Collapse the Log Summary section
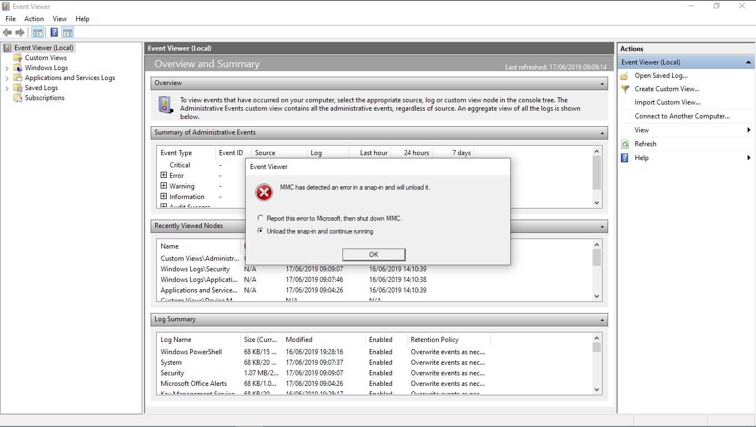This screenshot has height=427, width=756. click(x=602, y=320)
